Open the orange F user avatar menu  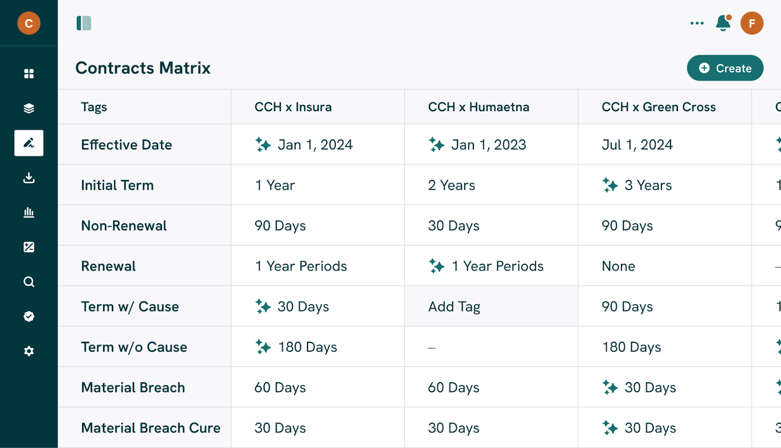[752, 23]
